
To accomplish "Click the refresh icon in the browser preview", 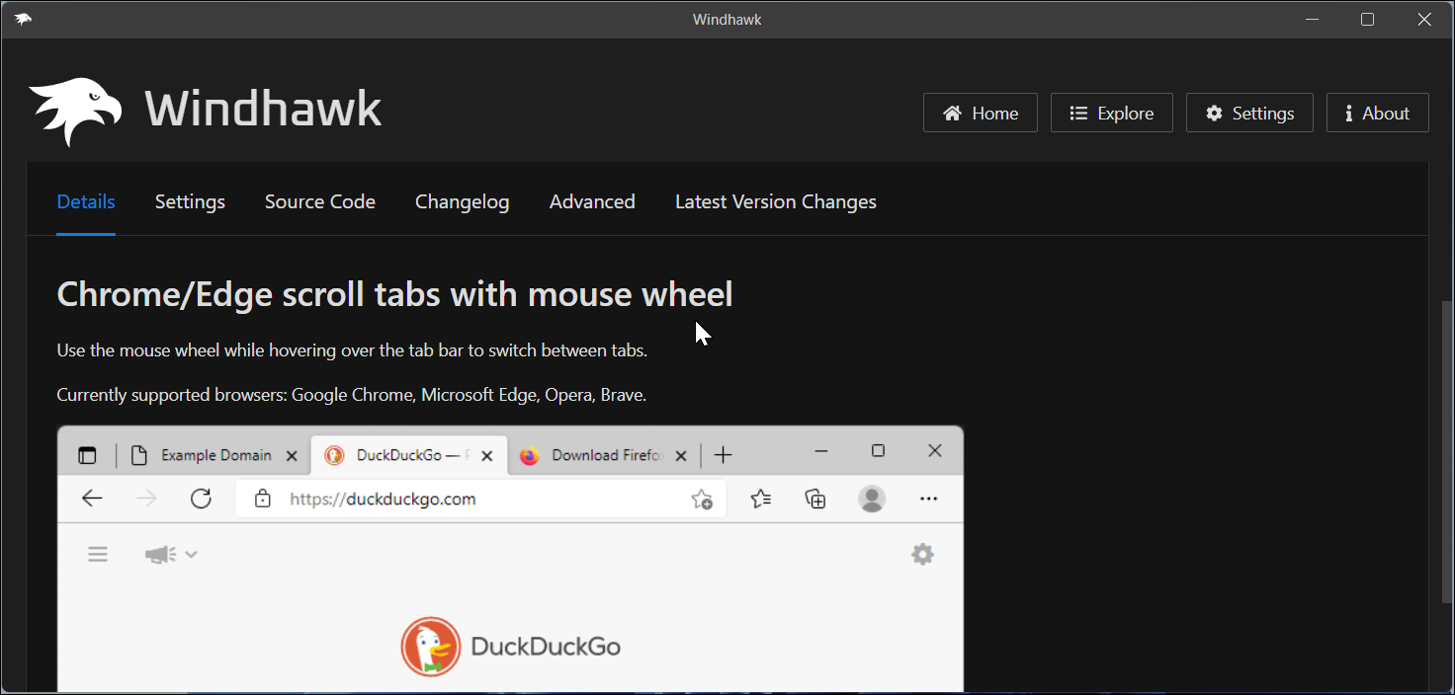I will 201,499.
